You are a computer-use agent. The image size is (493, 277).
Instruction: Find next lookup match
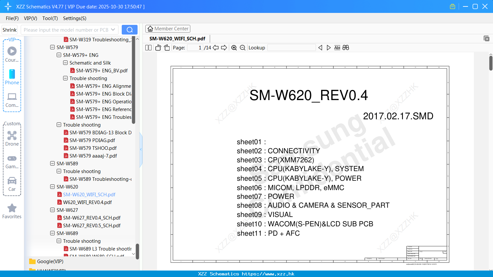click(329, 48)
